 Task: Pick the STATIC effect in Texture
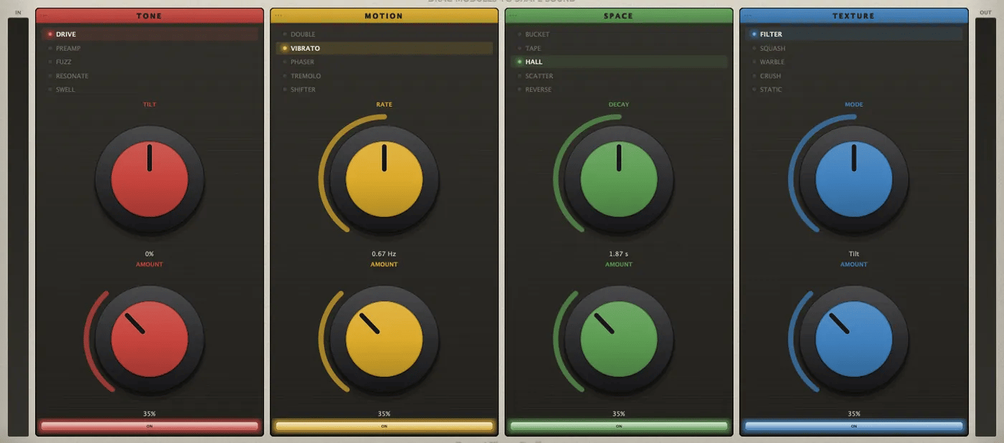[854, 90]
